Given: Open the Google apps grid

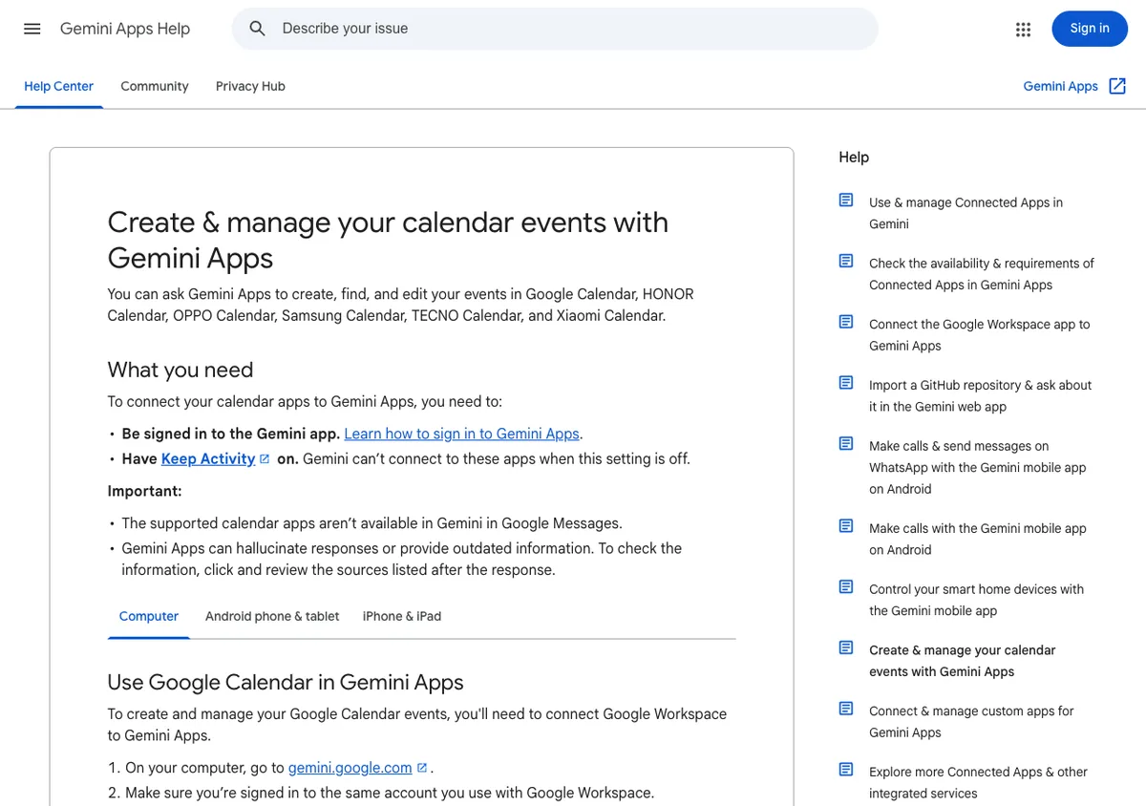Looking at the screenshot, I should click(1024, 29).
